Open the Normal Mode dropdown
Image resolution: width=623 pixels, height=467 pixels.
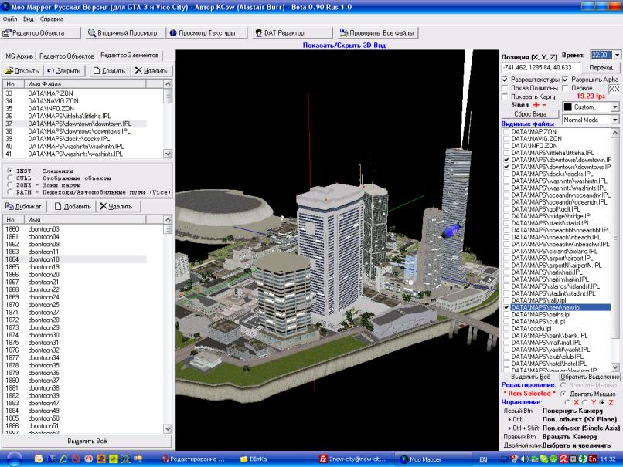(615, 120)
